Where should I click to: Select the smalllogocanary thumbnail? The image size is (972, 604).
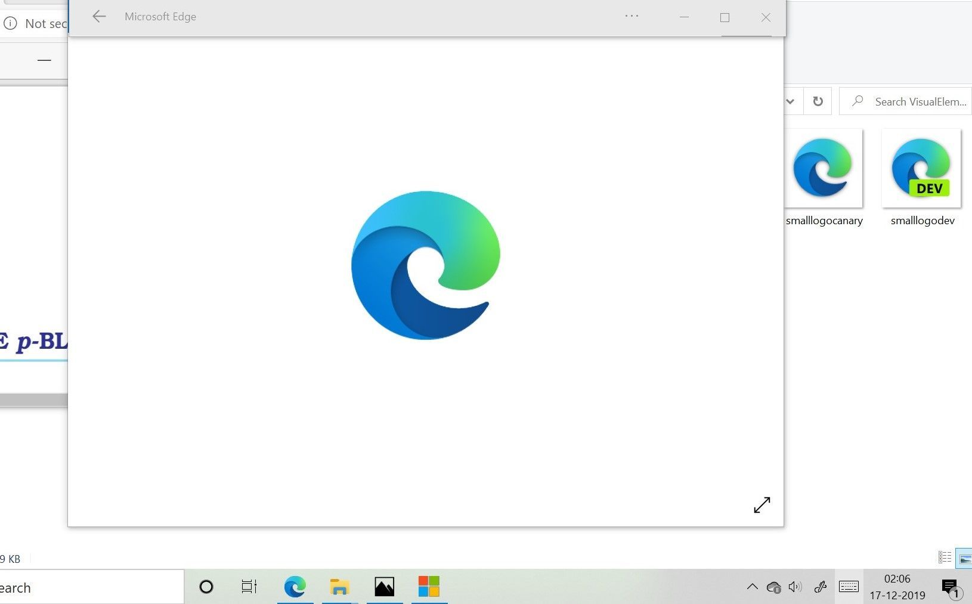pos(825,168)
